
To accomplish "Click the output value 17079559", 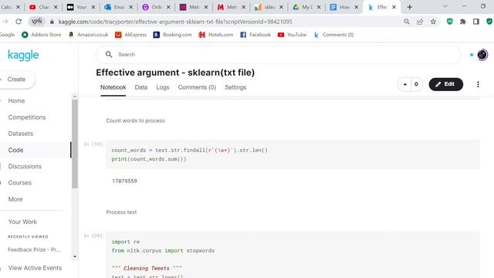I will point(124,181).
